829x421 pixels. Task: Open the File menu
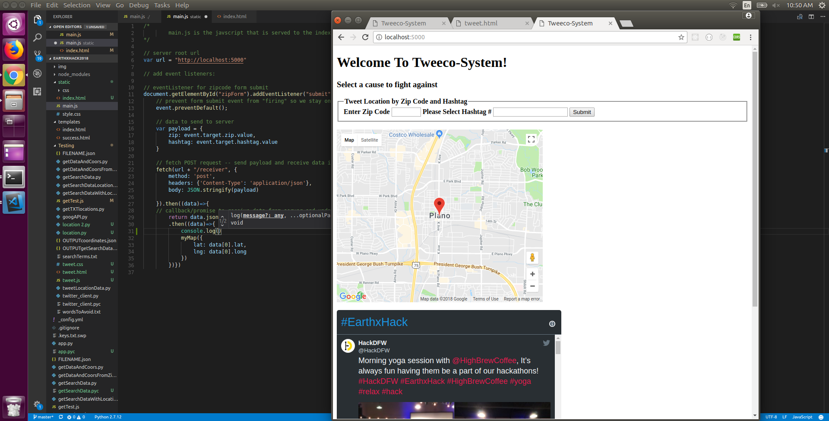[36, 5]
